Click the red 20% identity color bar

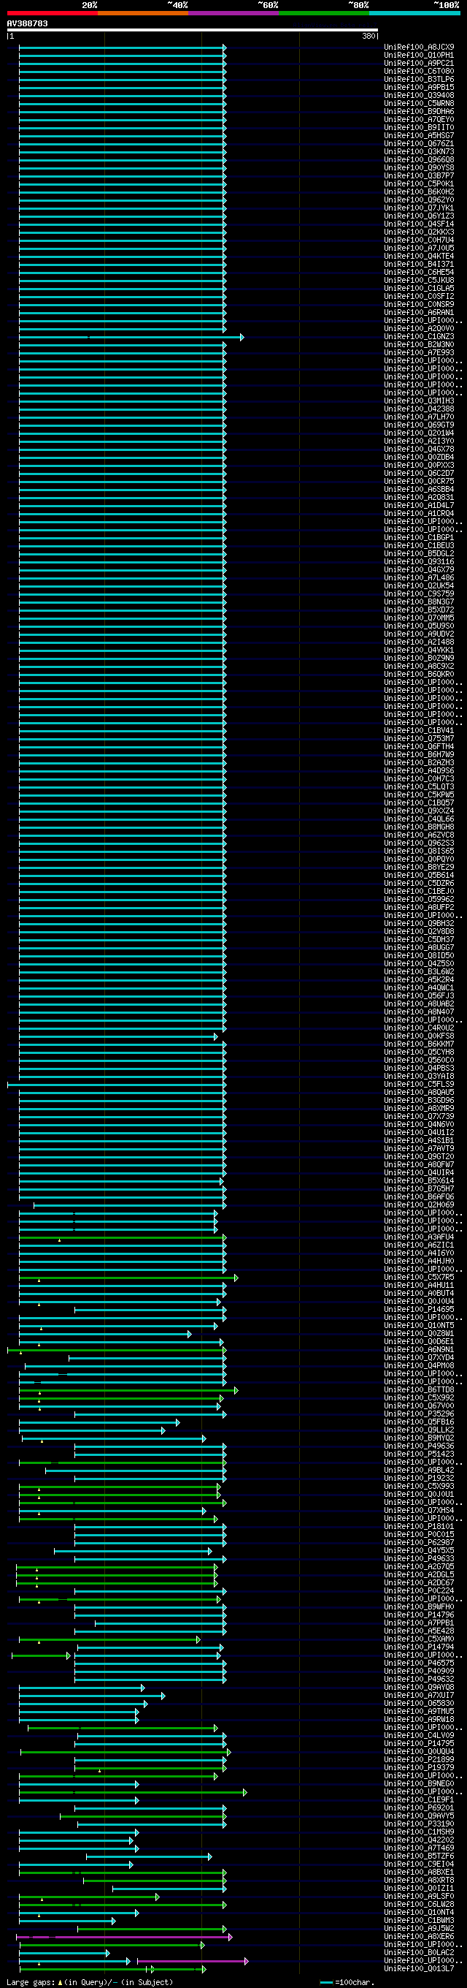[53, 13]
